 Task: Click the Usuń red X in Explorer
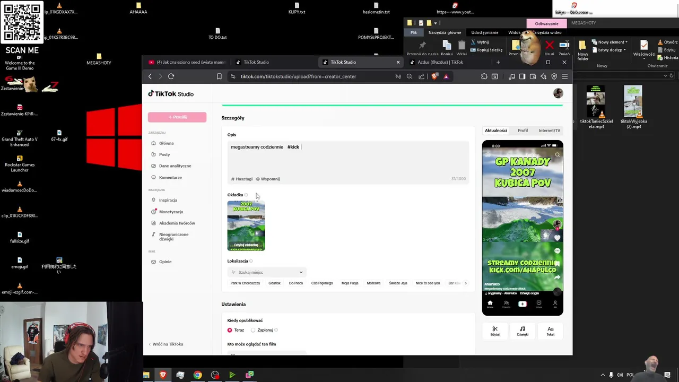pyautogui.click(x=549, y=48)
